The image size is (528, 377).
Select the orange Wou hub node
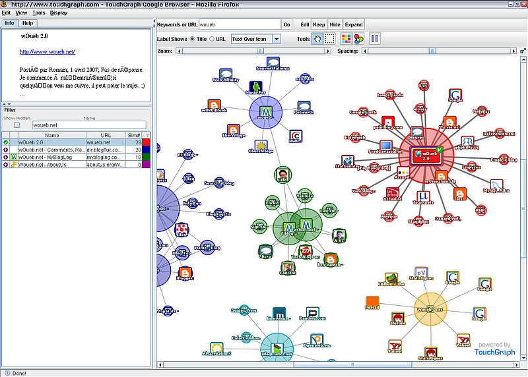coord(430,309)
